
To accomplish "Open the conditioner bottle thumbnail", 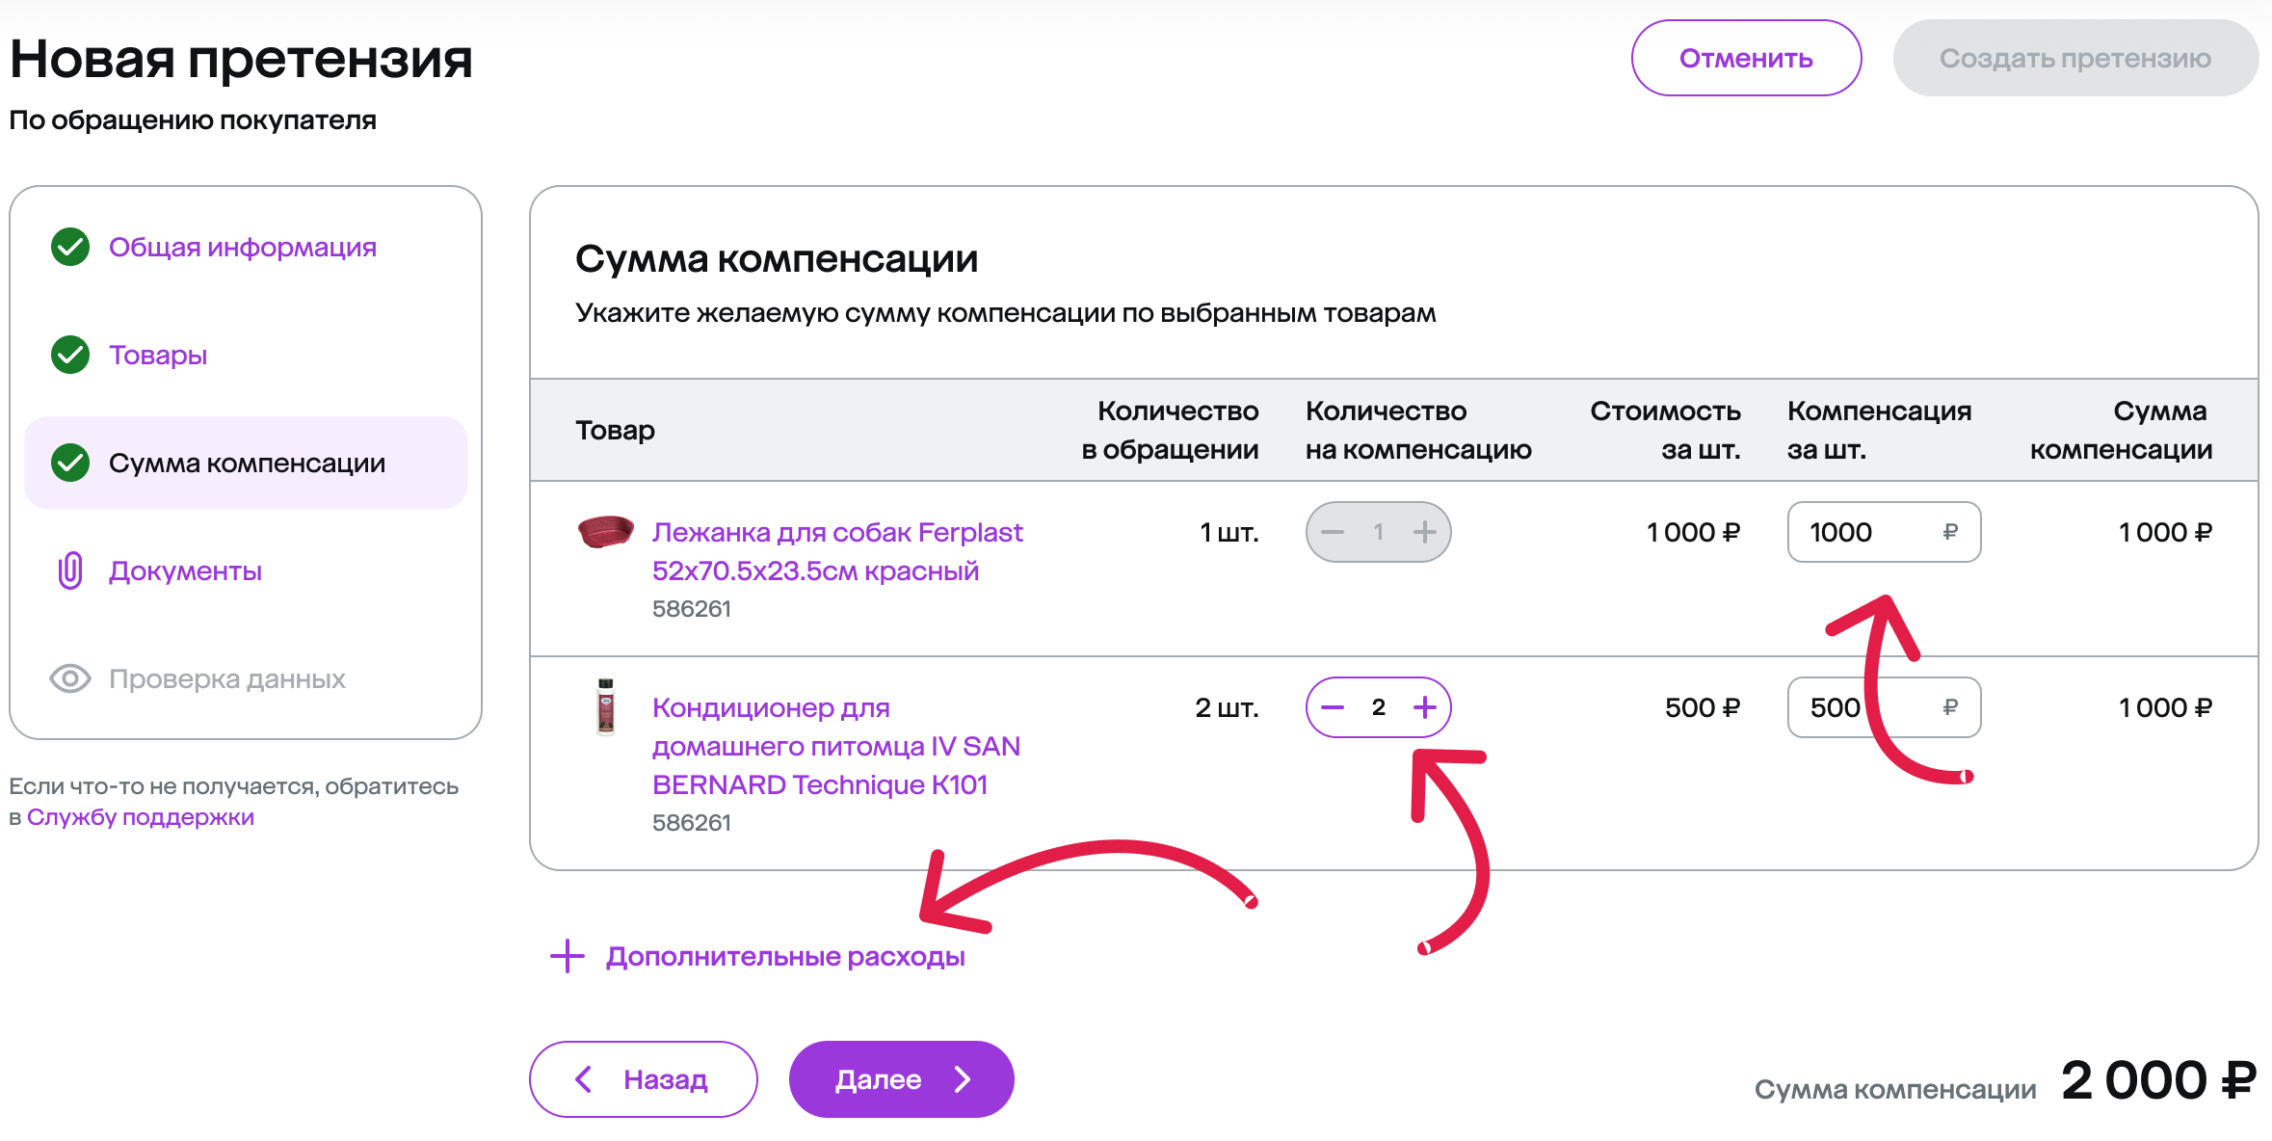I will 605,706.
